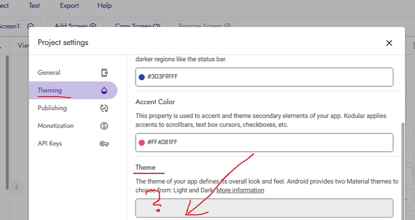Click the API Keys key icon
This screenshot has width=415, height=220.
point(104,144)
